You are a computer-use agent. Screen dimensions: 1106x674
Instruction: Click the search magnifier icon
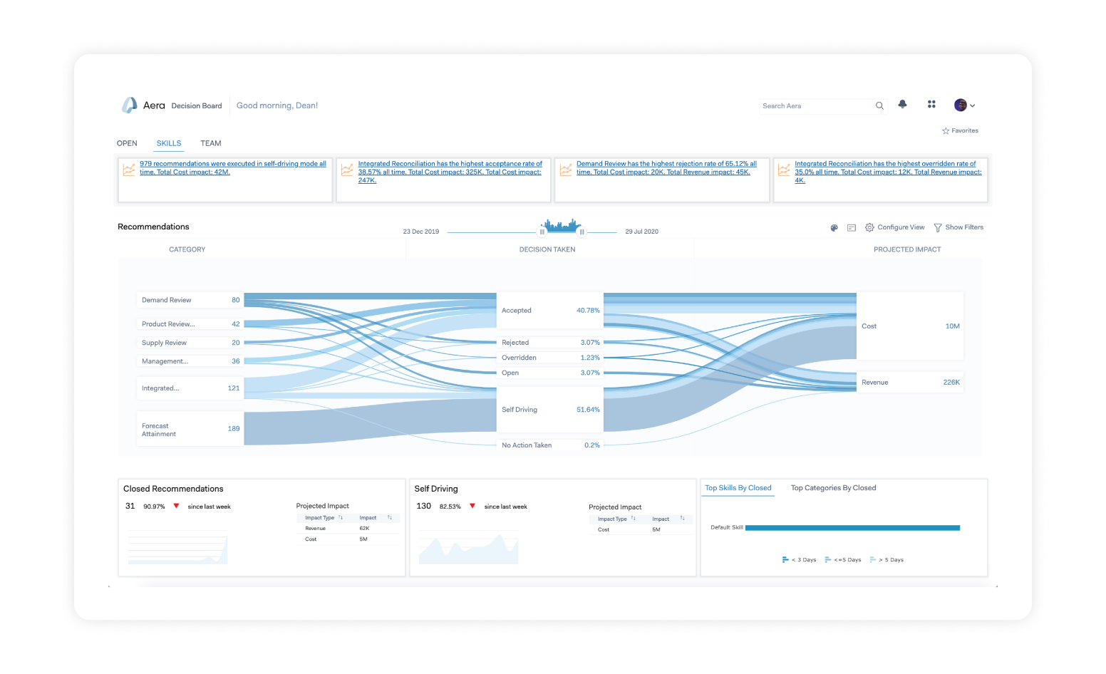click(879, 105)
